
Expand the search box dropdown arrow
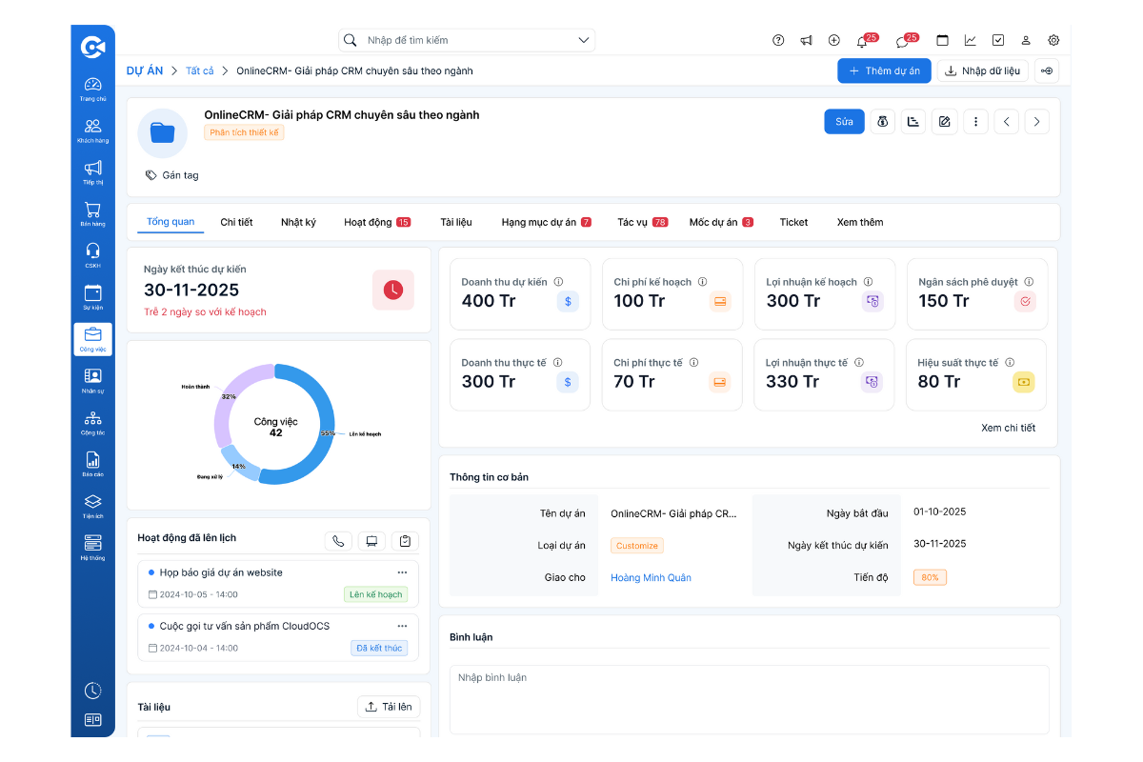583,40
